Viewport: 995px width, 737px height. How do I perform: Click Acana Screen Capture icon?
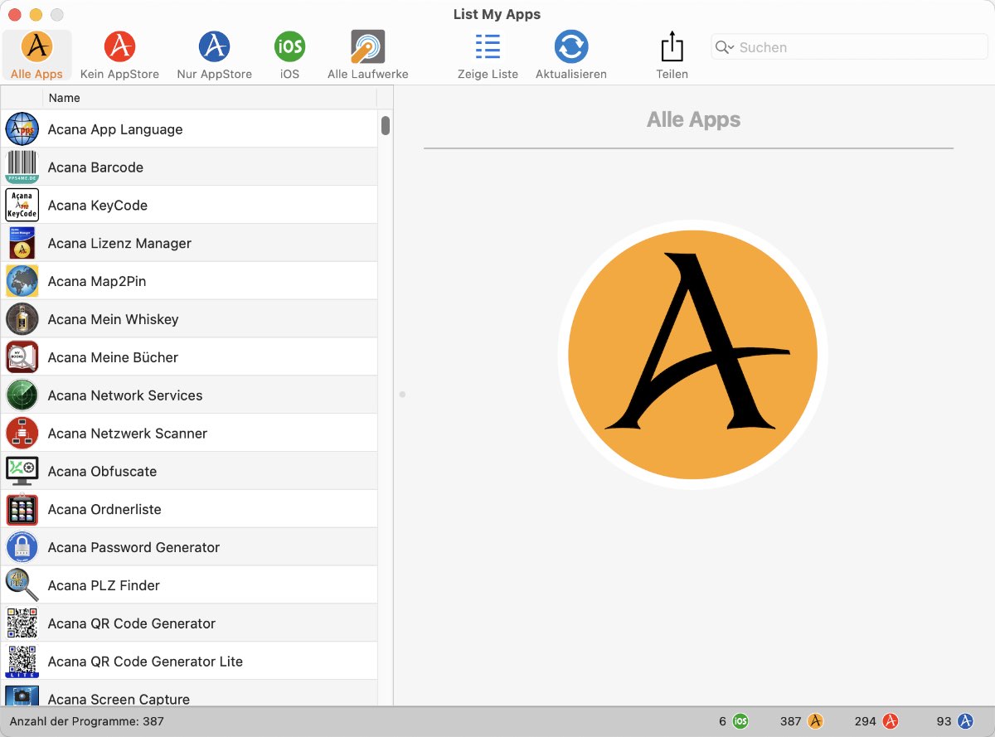22,696
